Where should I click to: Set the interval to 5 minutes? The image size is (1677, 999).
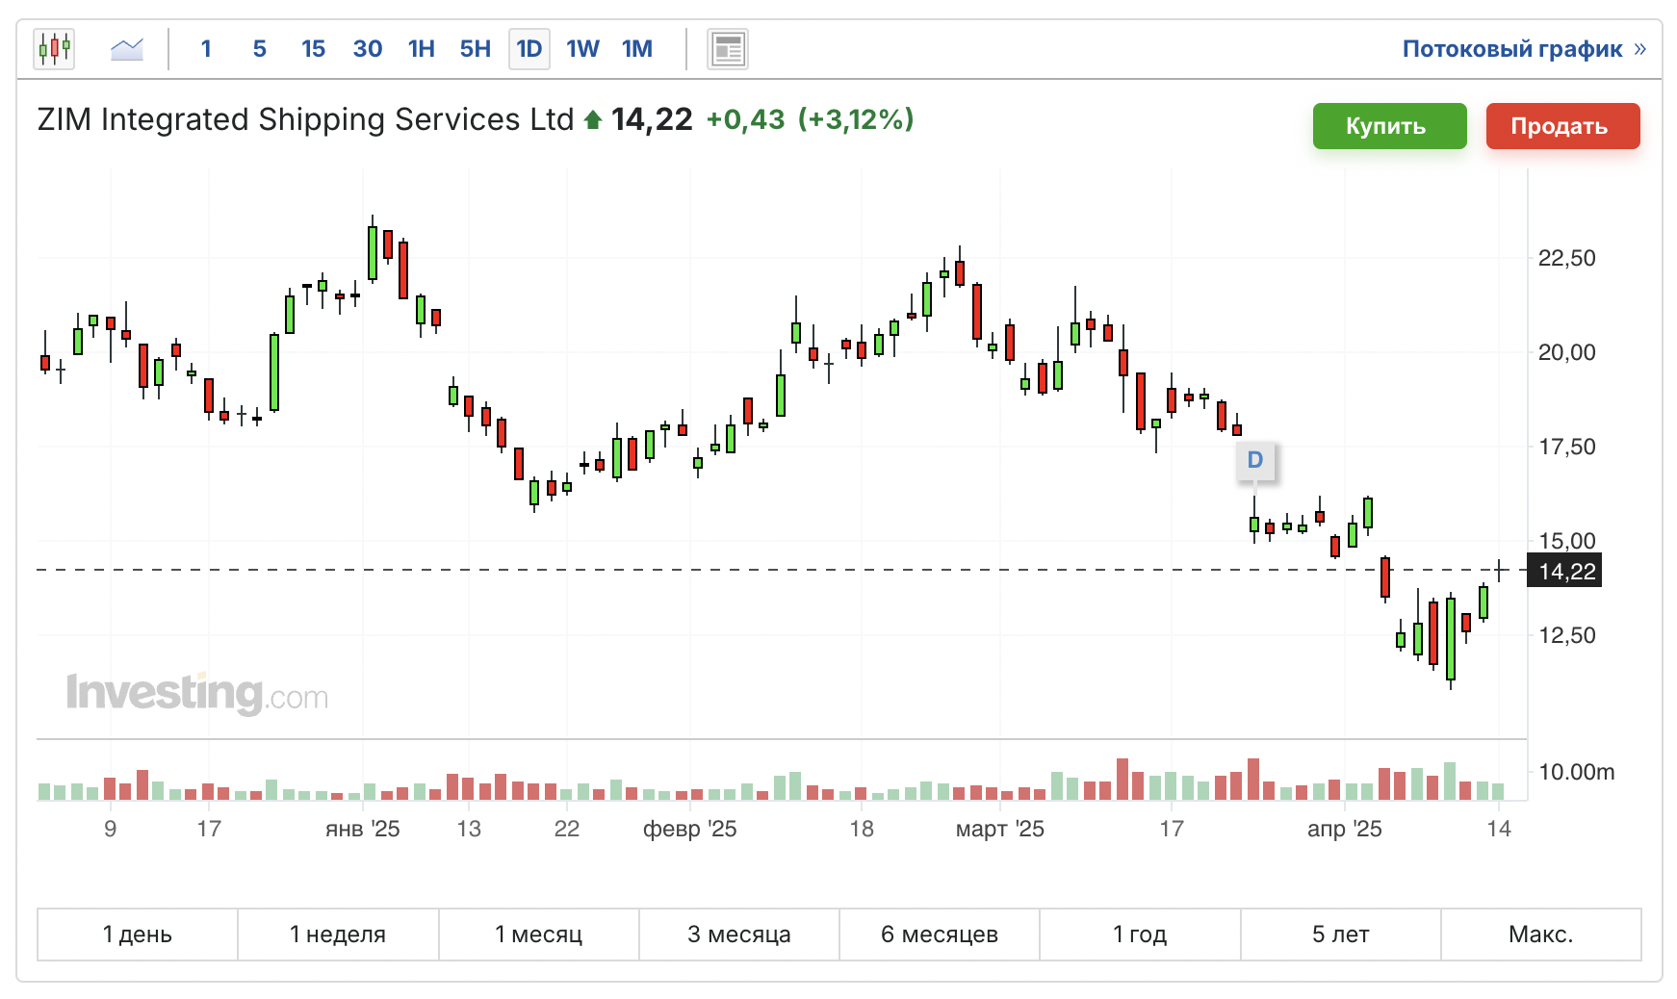coord(260,49)
